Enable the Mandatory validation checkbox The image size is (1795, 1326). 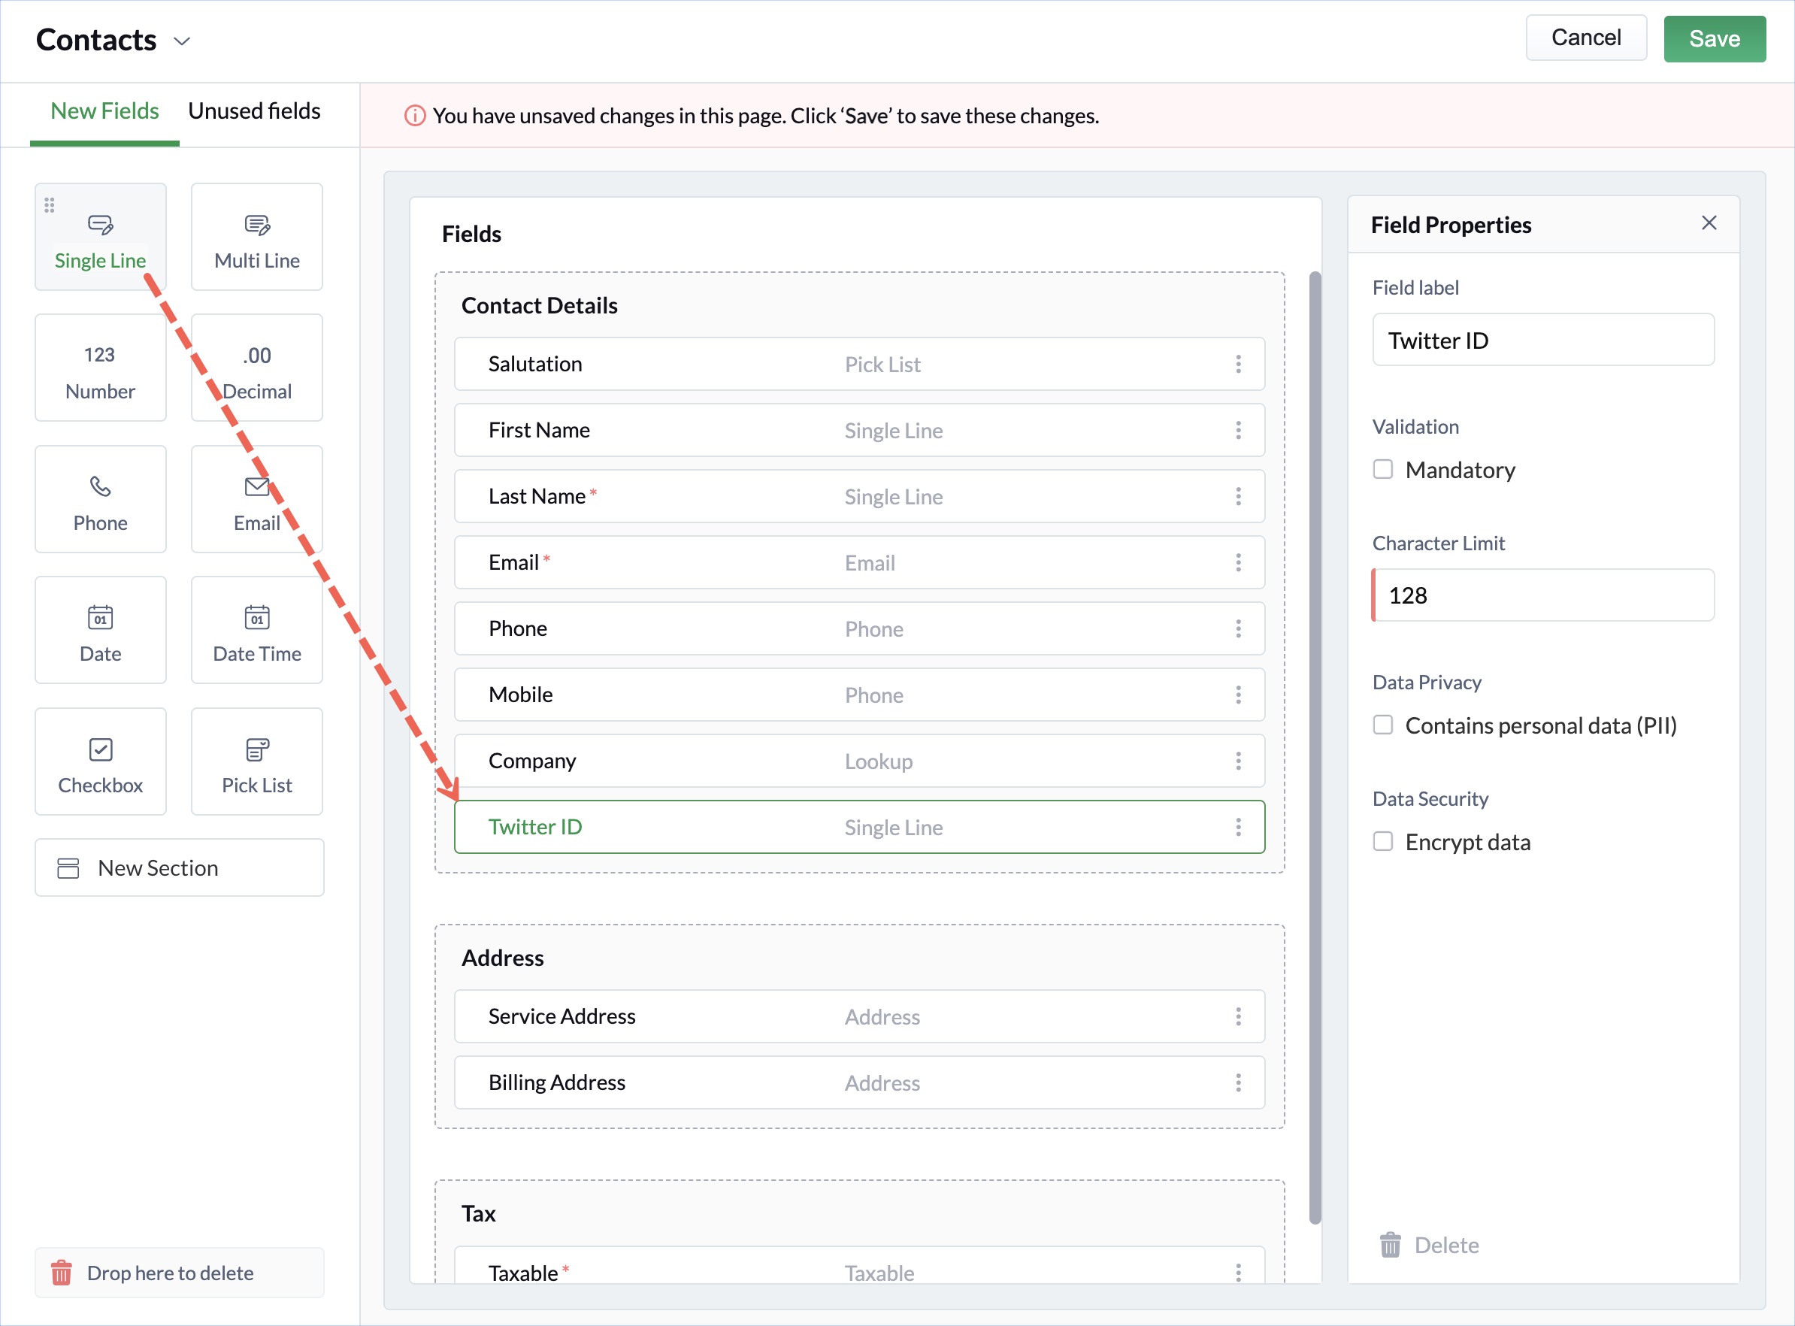pos(1382,470)
